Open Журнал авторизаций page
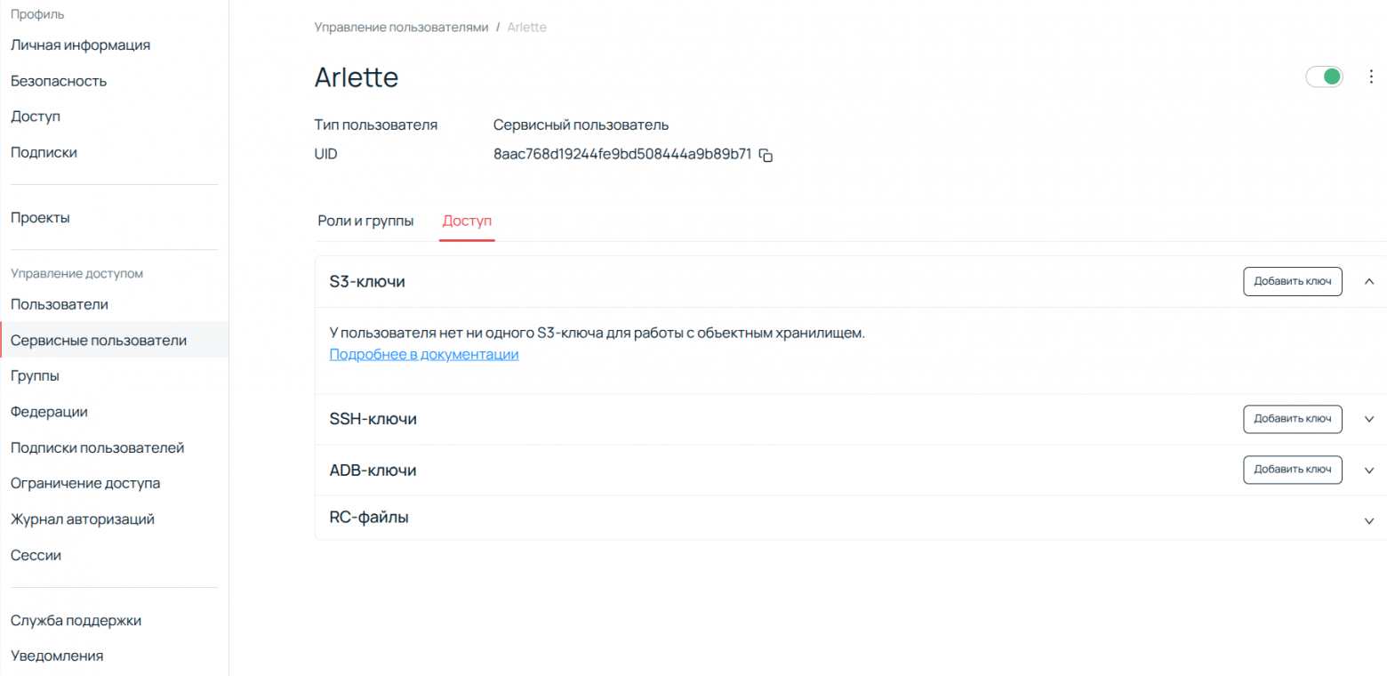1387x676 pixels. click(x=83, y=519)
